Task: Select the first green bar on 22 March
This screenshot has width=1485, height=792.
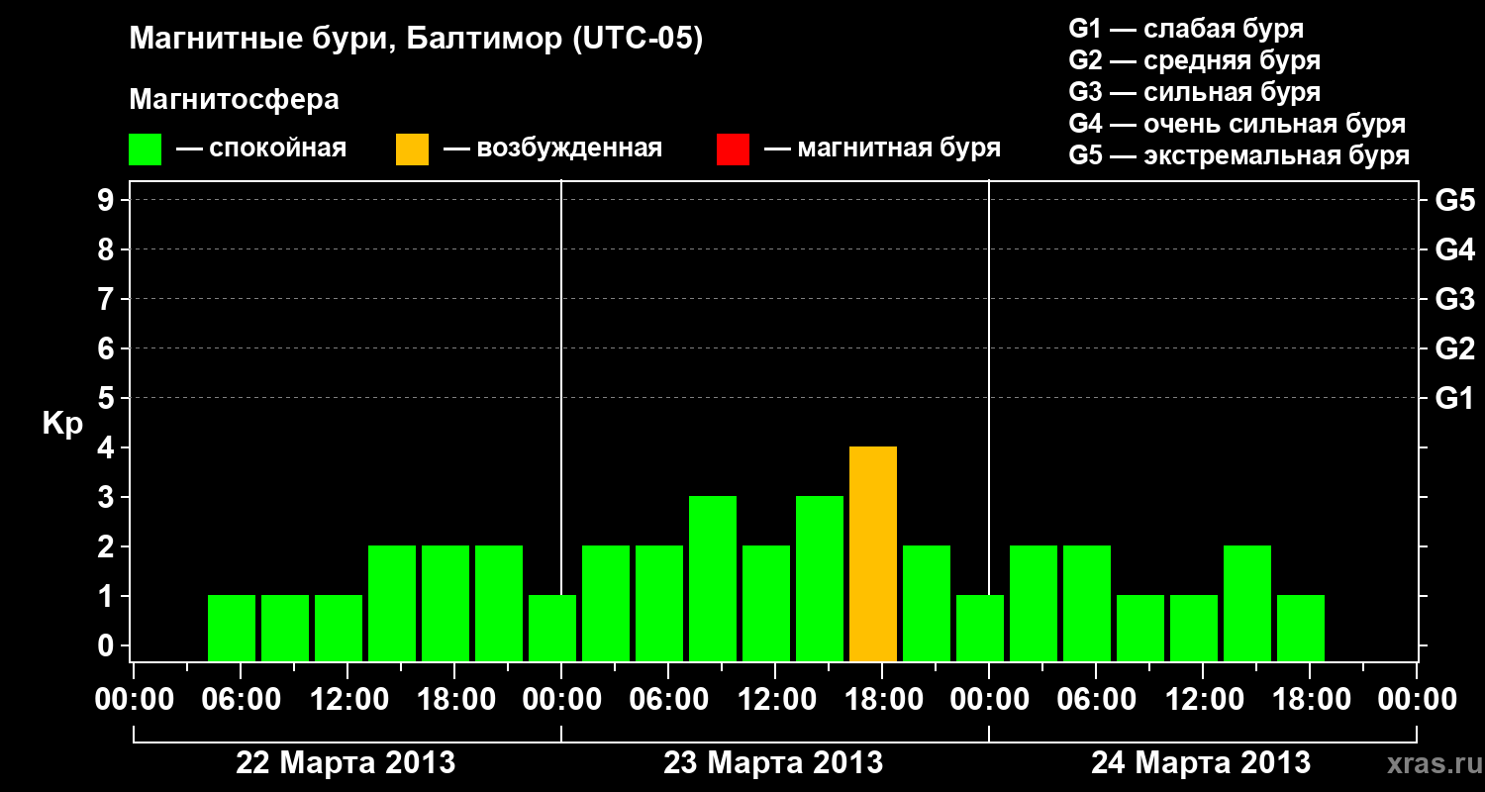Action: [x=232, y=629]
